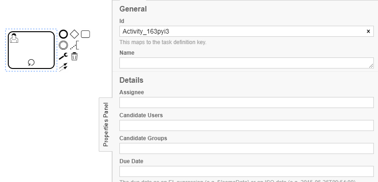Collapse the Properties Panel tab
Viewport: 378px width, 182px height.
tap(106, 125)
